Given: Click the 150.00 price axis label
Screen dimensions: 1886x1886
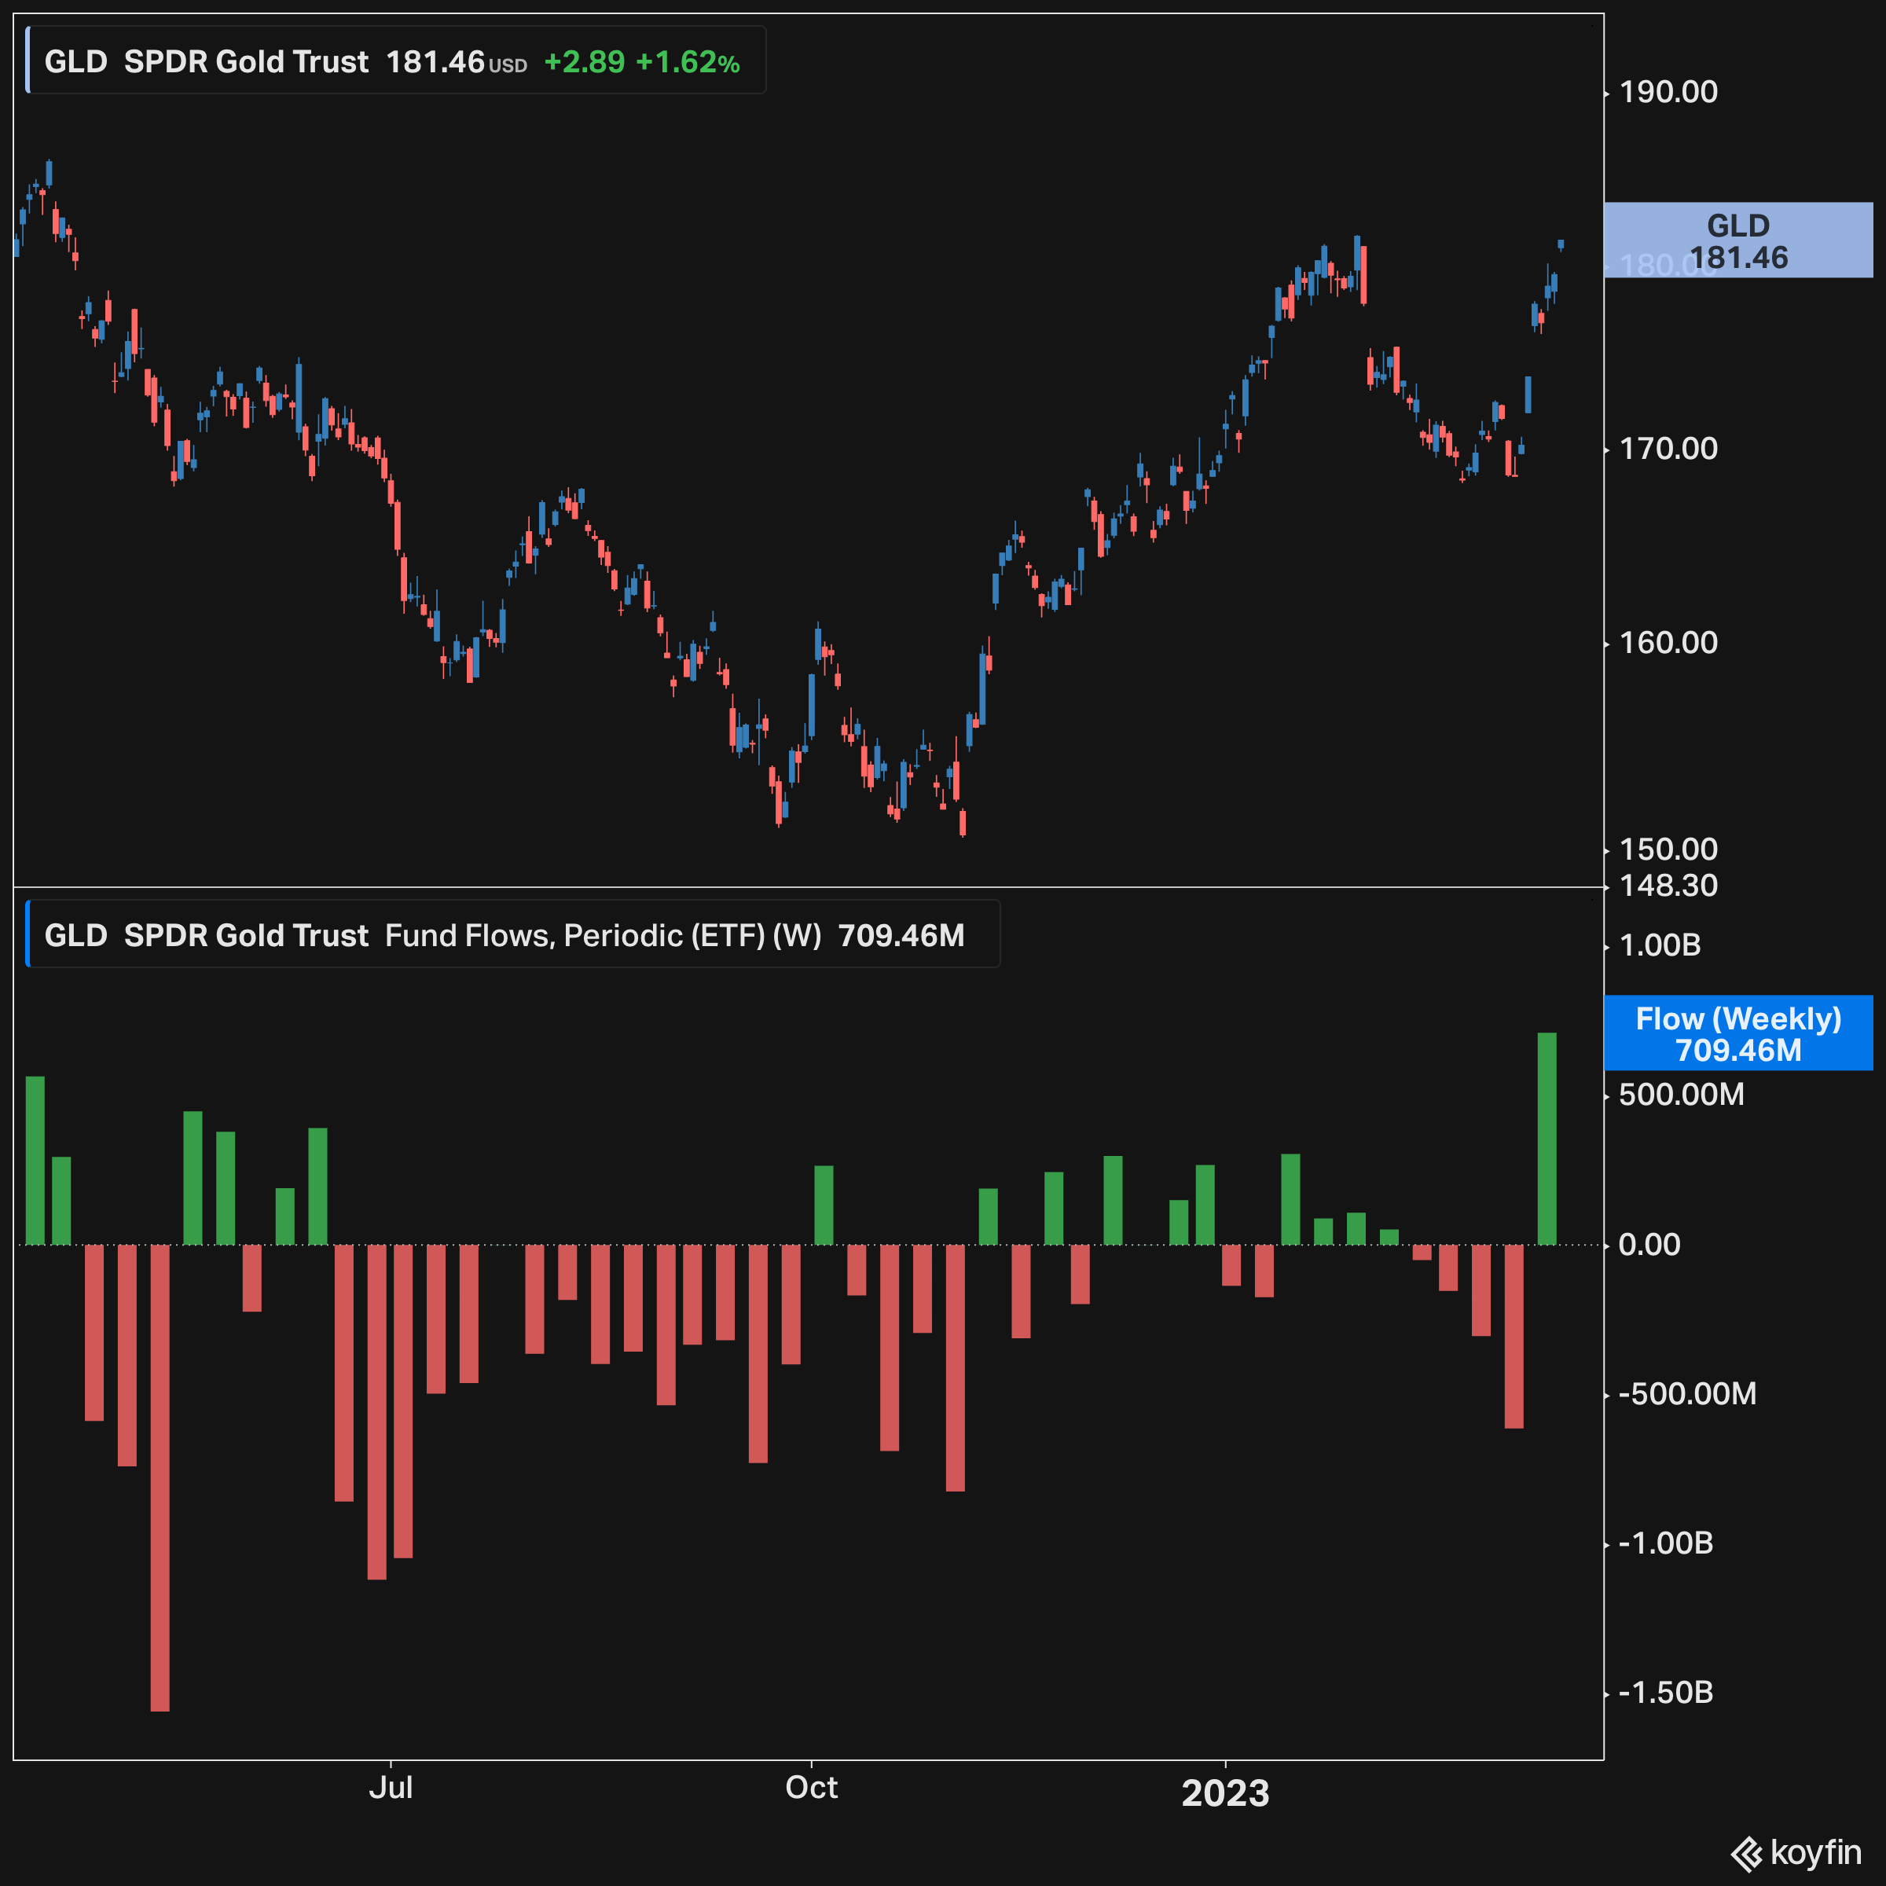Looking at the screenshot, I should point(1668,849).
